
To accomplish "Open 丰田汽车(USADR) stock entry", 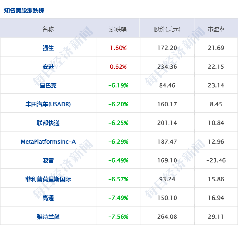I will [48, 104].
